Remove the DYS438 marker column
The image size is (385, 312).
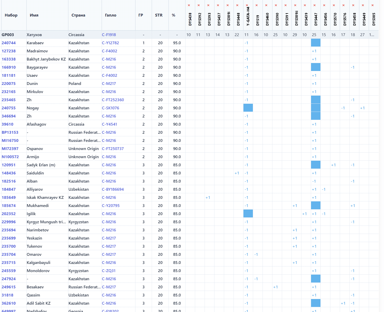pos(189,5)
